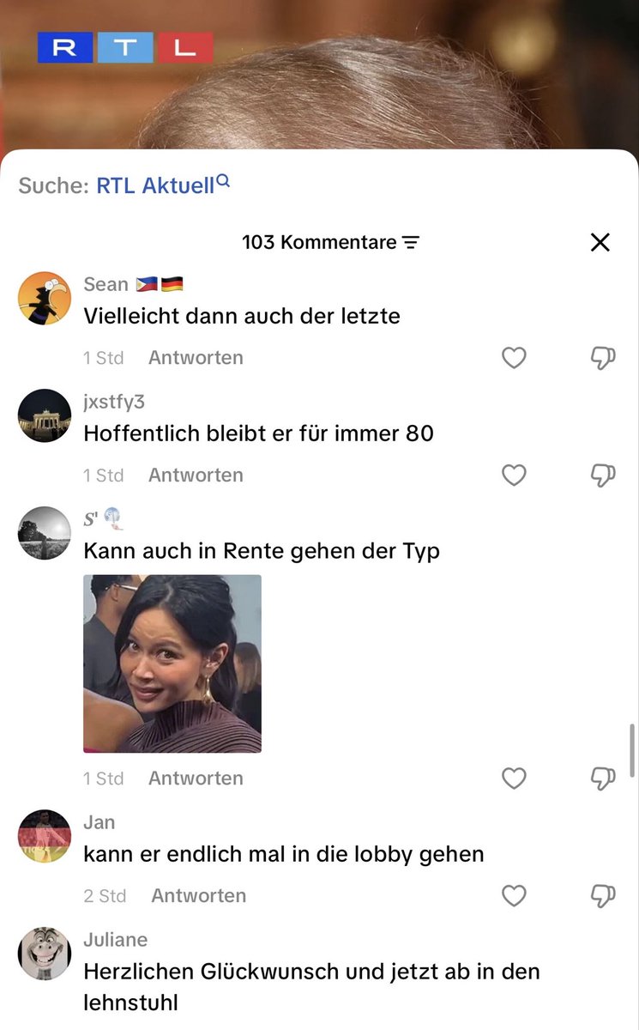This screenshot has width=639, height=1030.
Task: Close the comments panel
Action: tap(600, 243)
